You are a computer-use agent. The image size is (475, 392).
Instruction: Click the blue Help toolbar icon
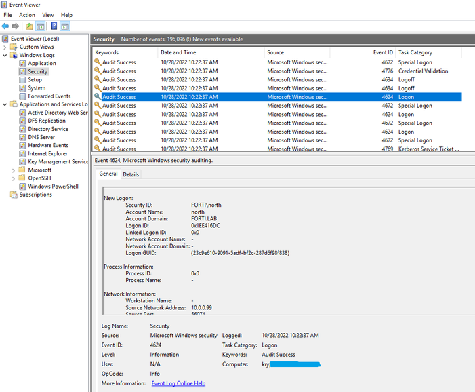tap(54, 26)
